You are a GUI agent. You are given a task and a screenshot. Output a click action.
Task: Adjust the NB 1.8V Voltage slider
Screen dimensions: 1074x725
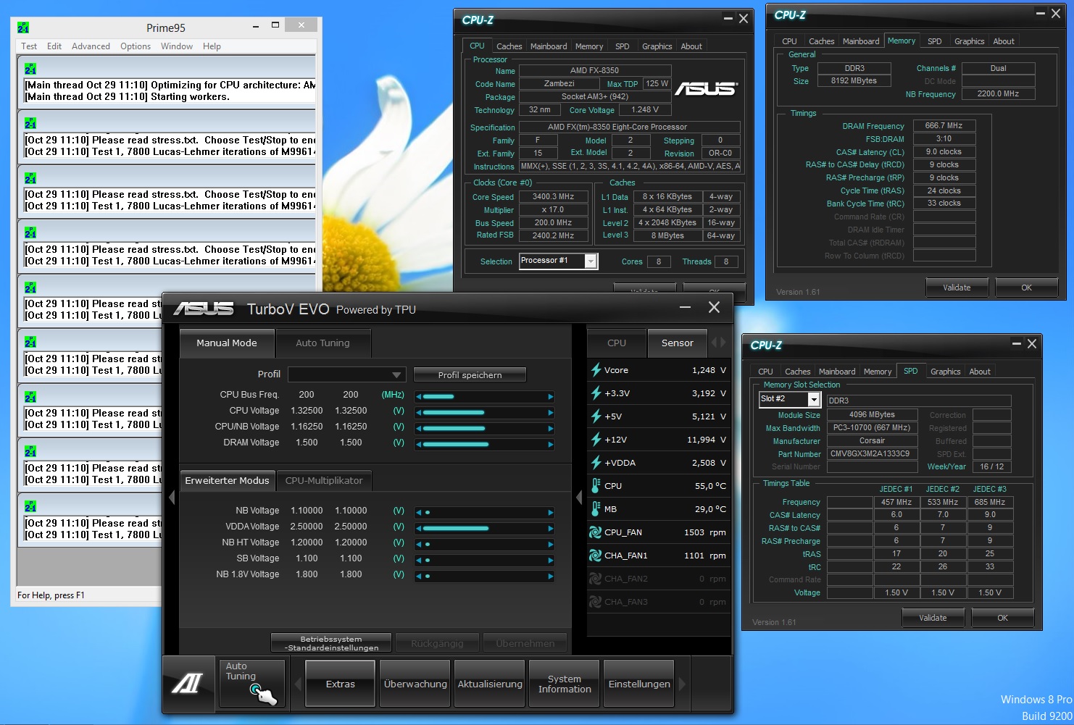484,576
